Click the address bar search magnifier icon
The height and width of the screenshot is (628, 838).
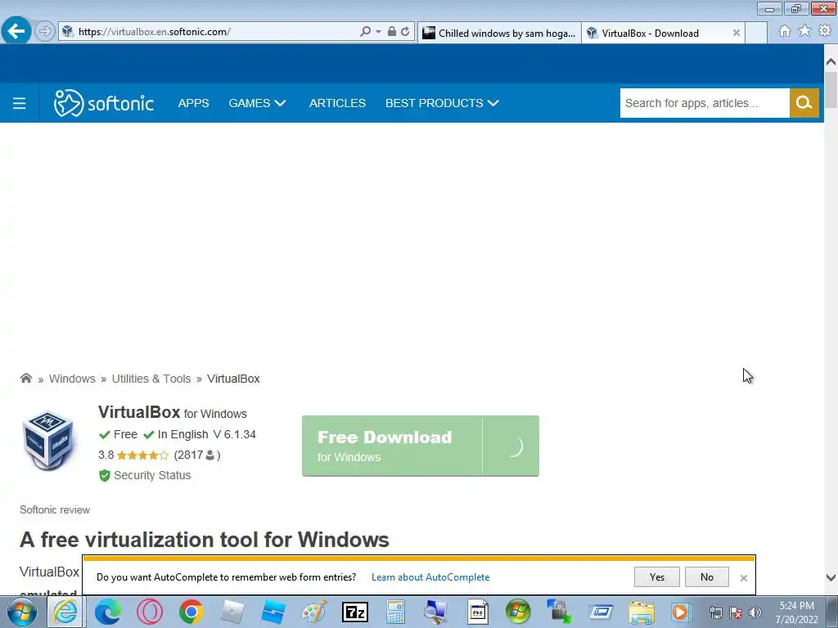coord(366,32)
